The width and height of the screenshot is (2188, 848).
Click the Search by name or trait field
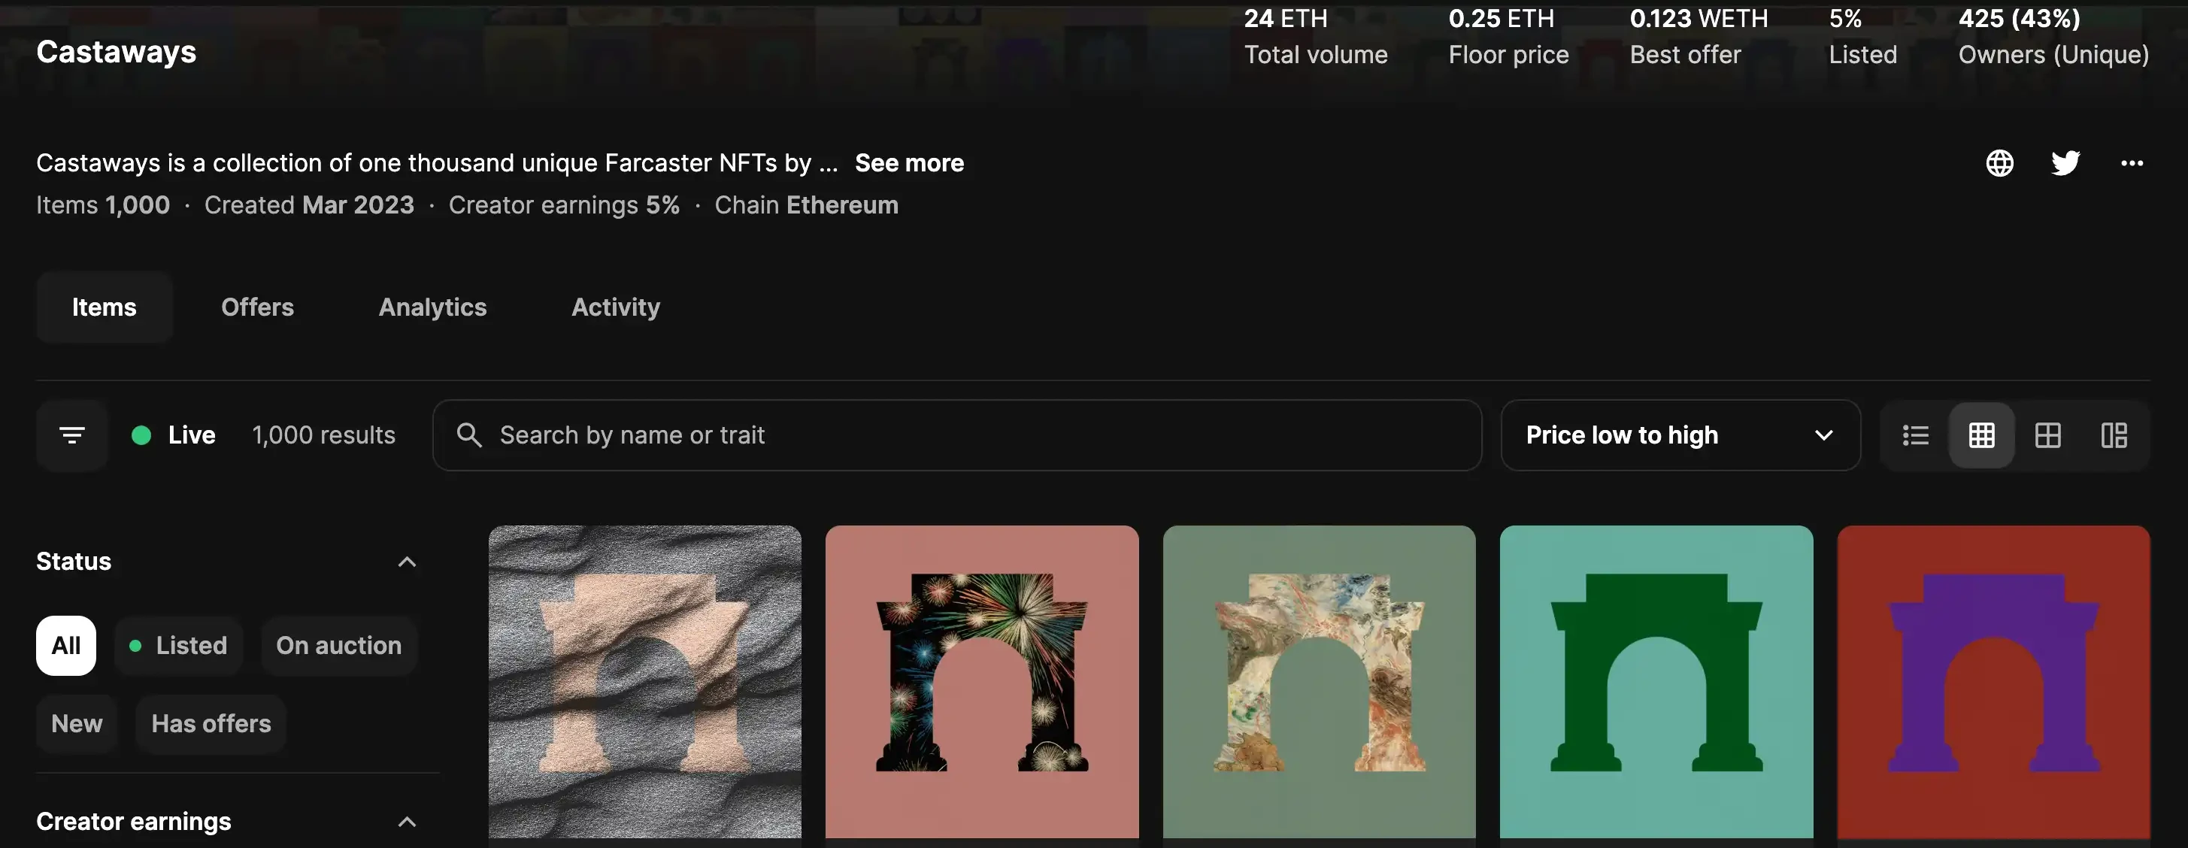[x=956, y=435]
